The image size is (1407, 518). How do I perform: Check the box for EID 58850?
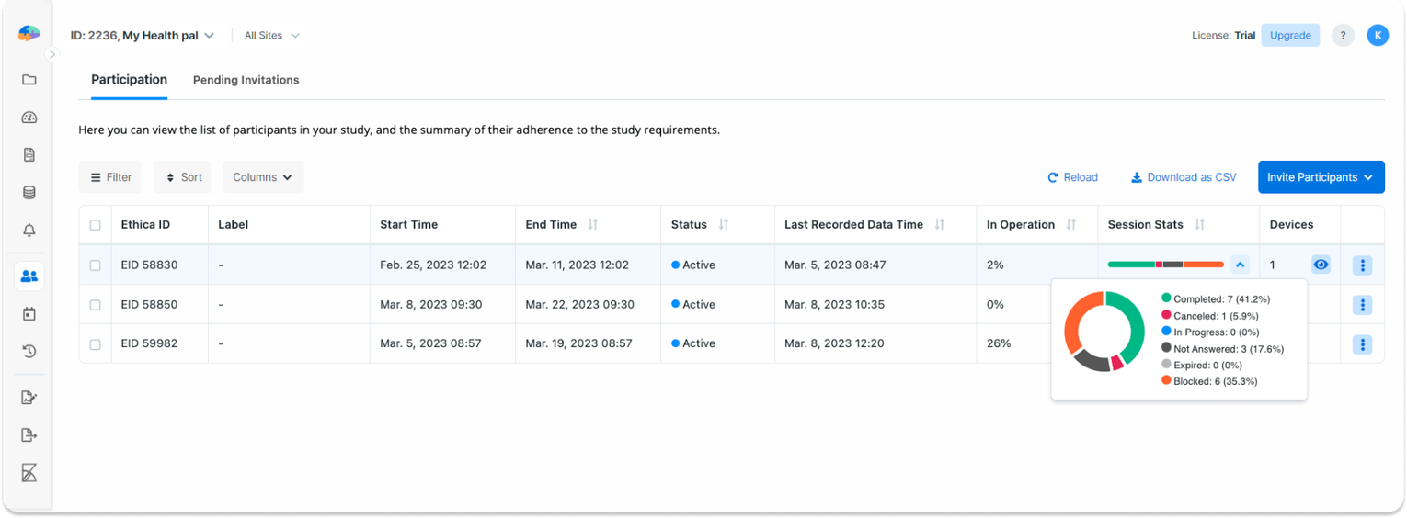(x=95, y=305)
